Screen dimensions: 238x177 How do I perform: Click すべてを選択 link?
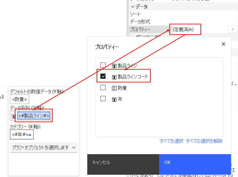pyautogui.click(x=171, y=141)
